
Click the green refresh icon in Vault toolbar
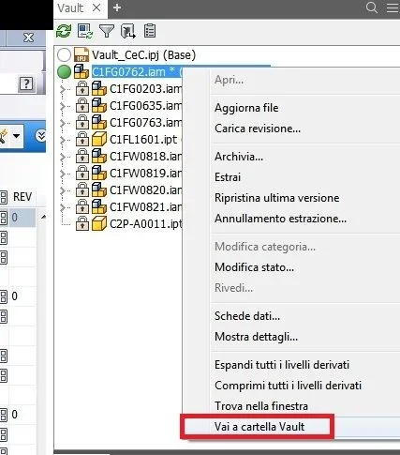tap(64, 31)
